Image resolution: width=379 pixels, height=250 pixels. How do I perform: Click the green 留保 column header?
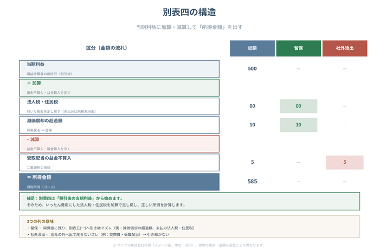(299, 48)
